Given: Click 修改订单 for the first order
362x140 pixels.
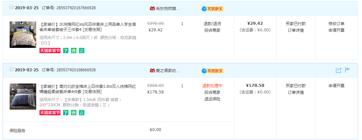Looking at the screenshot, I should [336, 24].
